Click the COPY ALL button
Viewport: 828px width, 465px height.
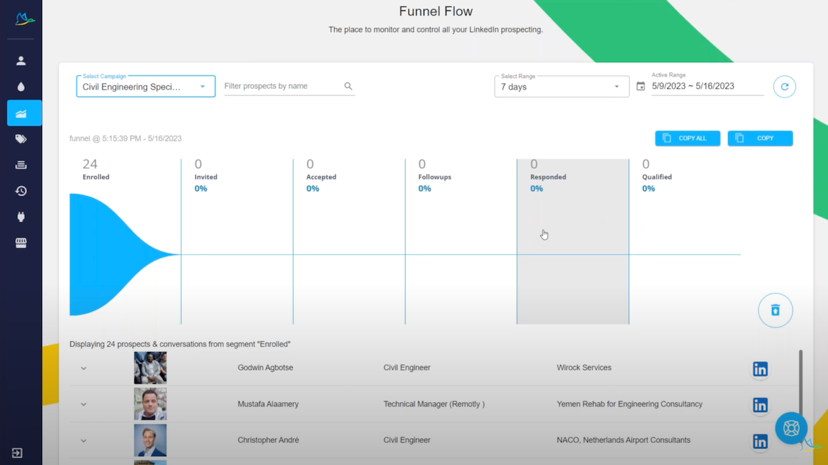(x=687, y=138)
